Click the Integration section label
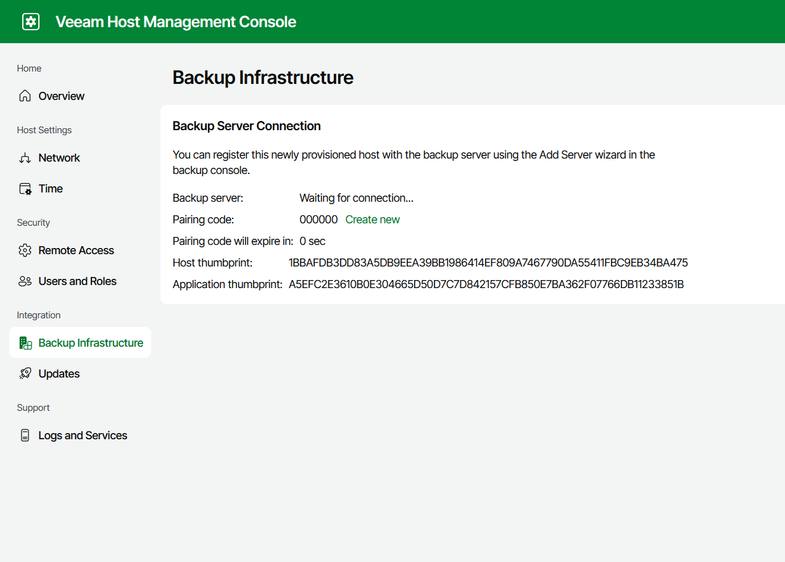Screen dimensions: 785x562 pyautogui.click(x=39, y=315)
